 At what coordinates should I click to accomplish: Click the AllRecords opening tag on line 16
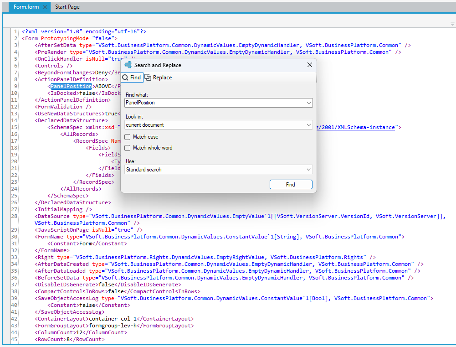79,134
